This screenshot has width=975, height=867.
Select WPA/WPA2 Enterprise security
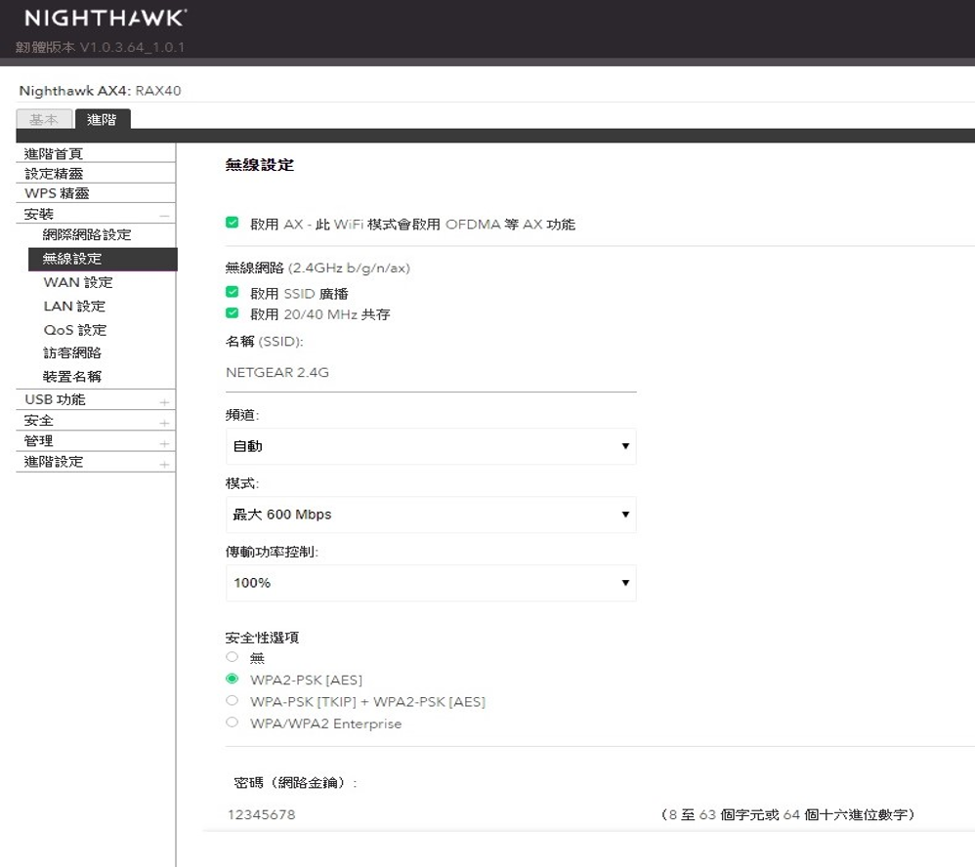(232, 722)
